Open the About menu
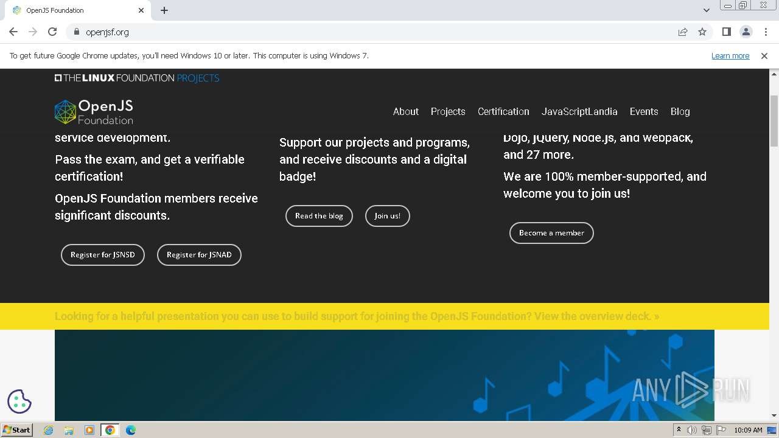Viewport: 779px width, 438px height. click(x=406, y=111)
